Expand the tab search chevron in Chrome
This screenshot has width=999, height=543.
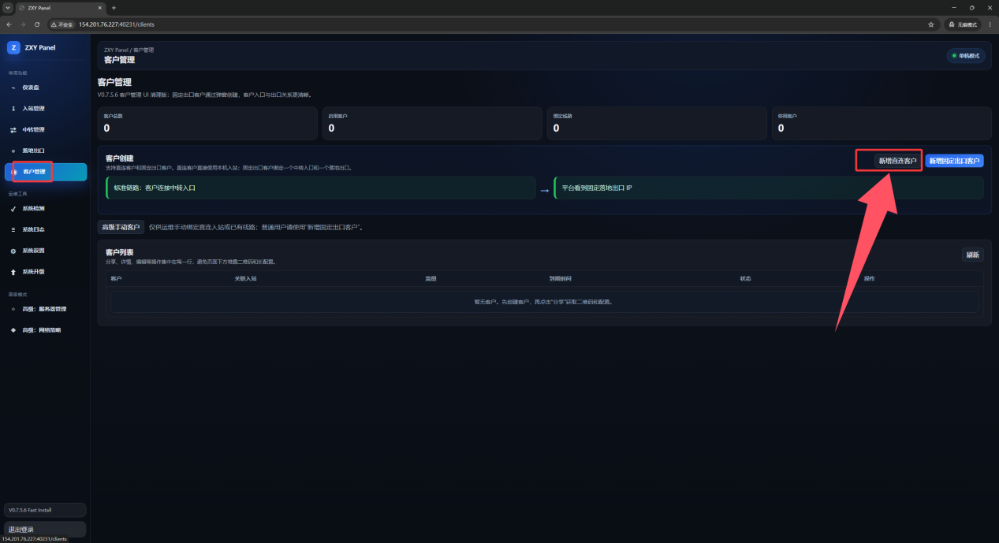[x=7, y=7]
